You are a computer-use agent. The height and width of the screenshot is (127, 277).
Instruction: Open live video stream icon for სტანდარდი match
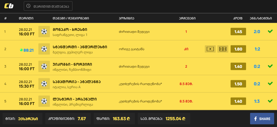pyautogui.click(x=210, y=49)
